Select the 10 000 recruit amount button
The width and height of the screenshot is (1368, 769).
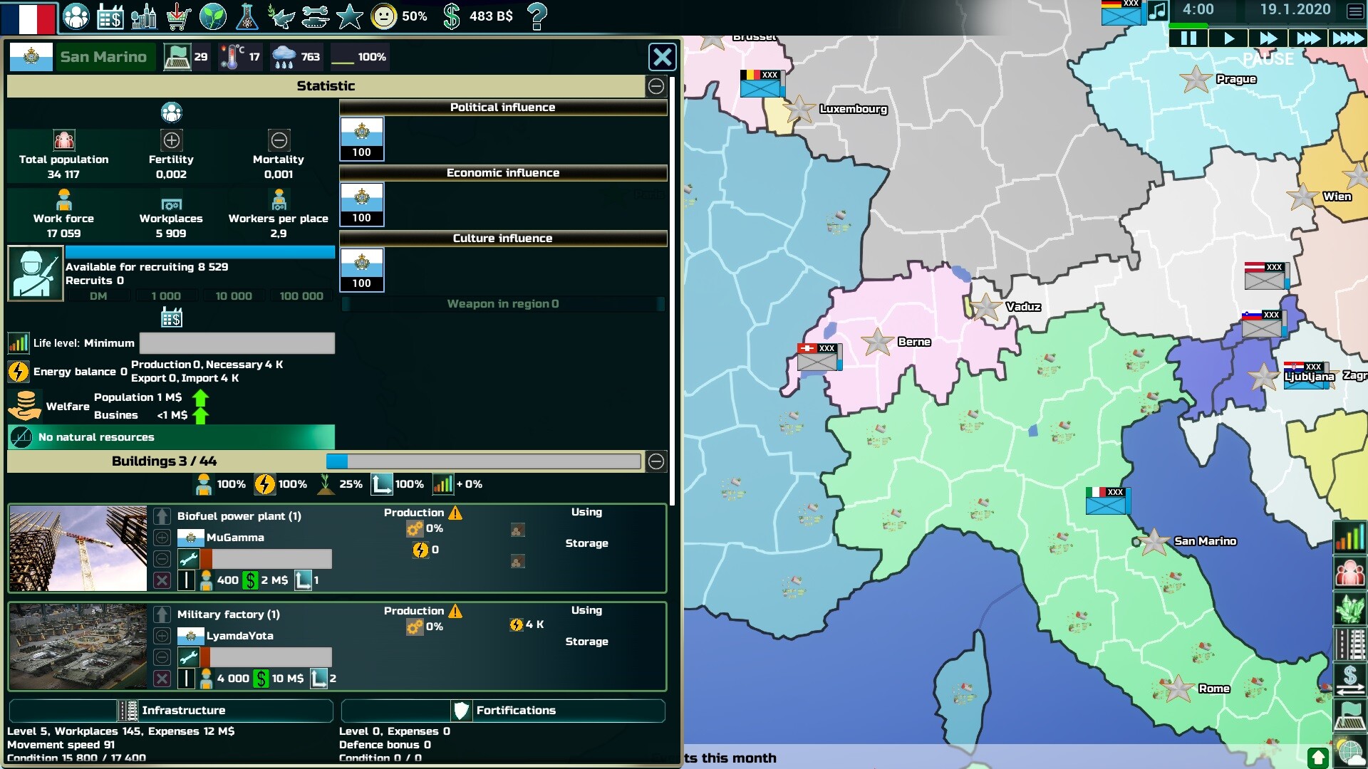coord(233,296)
